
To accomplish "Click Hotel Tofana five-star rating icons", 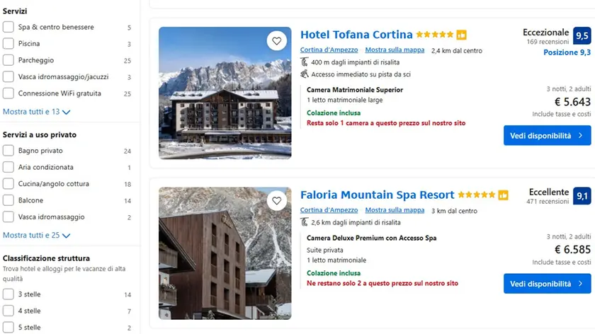I will coord(435,35).
